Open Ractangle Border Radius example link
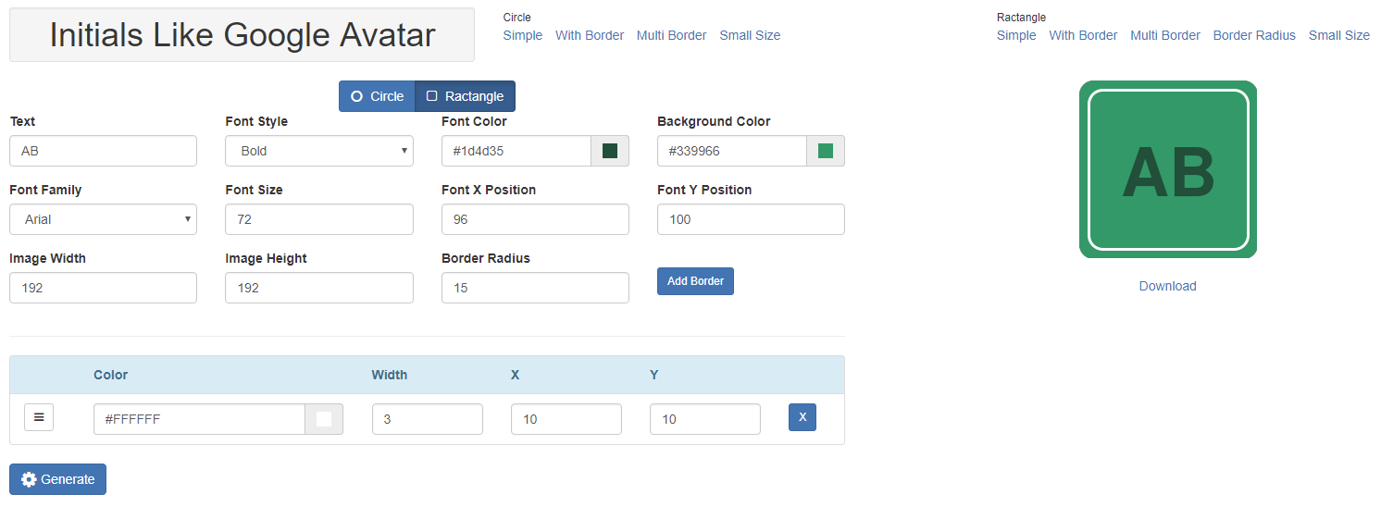This screenshot has width=1381, height=507. click(1254, 35)
